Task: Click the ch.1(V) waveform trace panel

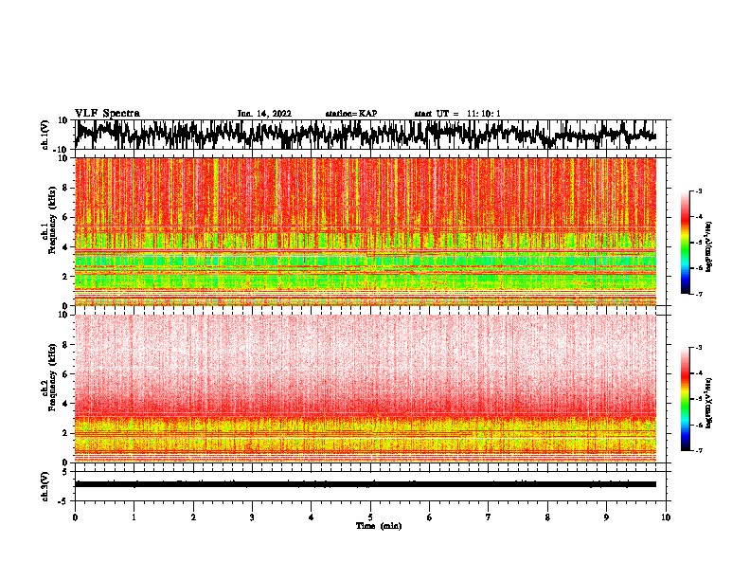Action: [370, 135]
